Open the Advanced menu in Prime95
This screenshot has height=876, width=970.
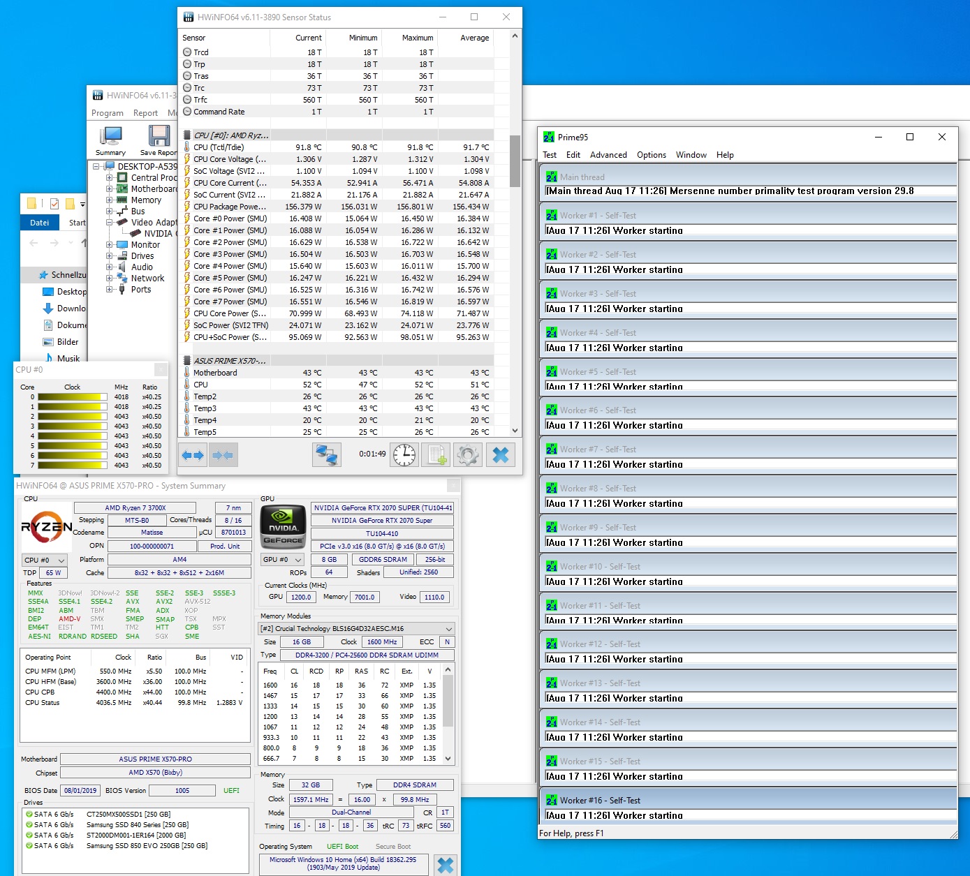608,155
